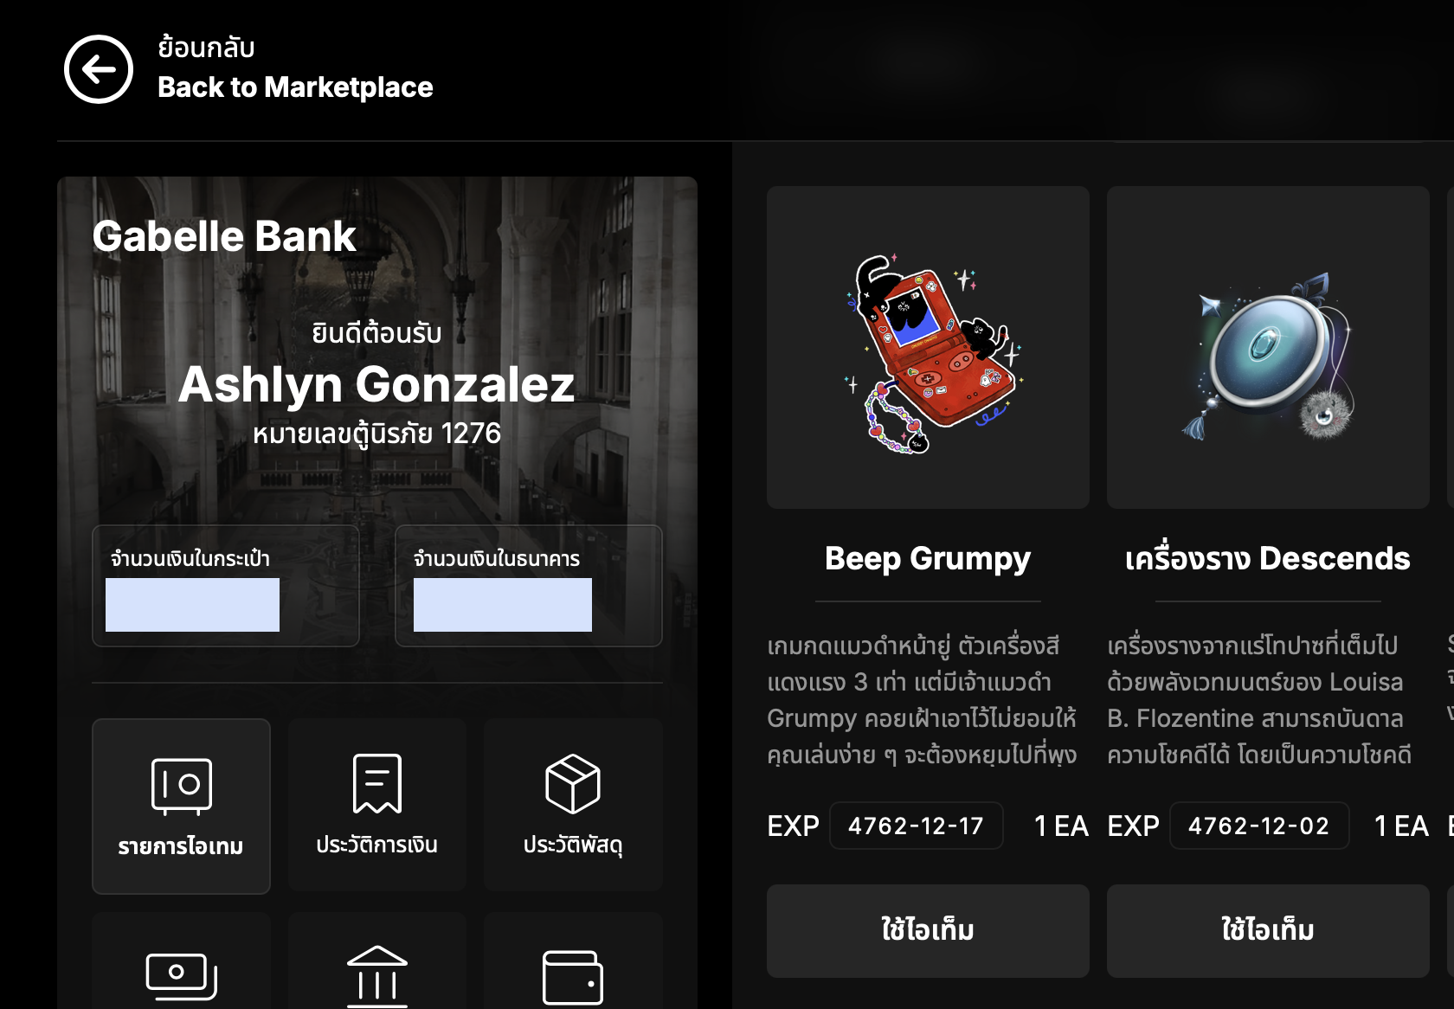Screen dimensions: 1454x1009
Task: Click the wallet icon tile
Action: click(x=573, y=961)
